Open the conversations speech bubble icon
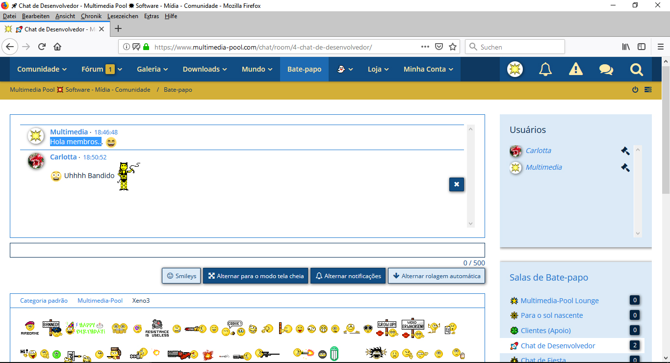This screenshot has width=670, height=363. (606, 69)
